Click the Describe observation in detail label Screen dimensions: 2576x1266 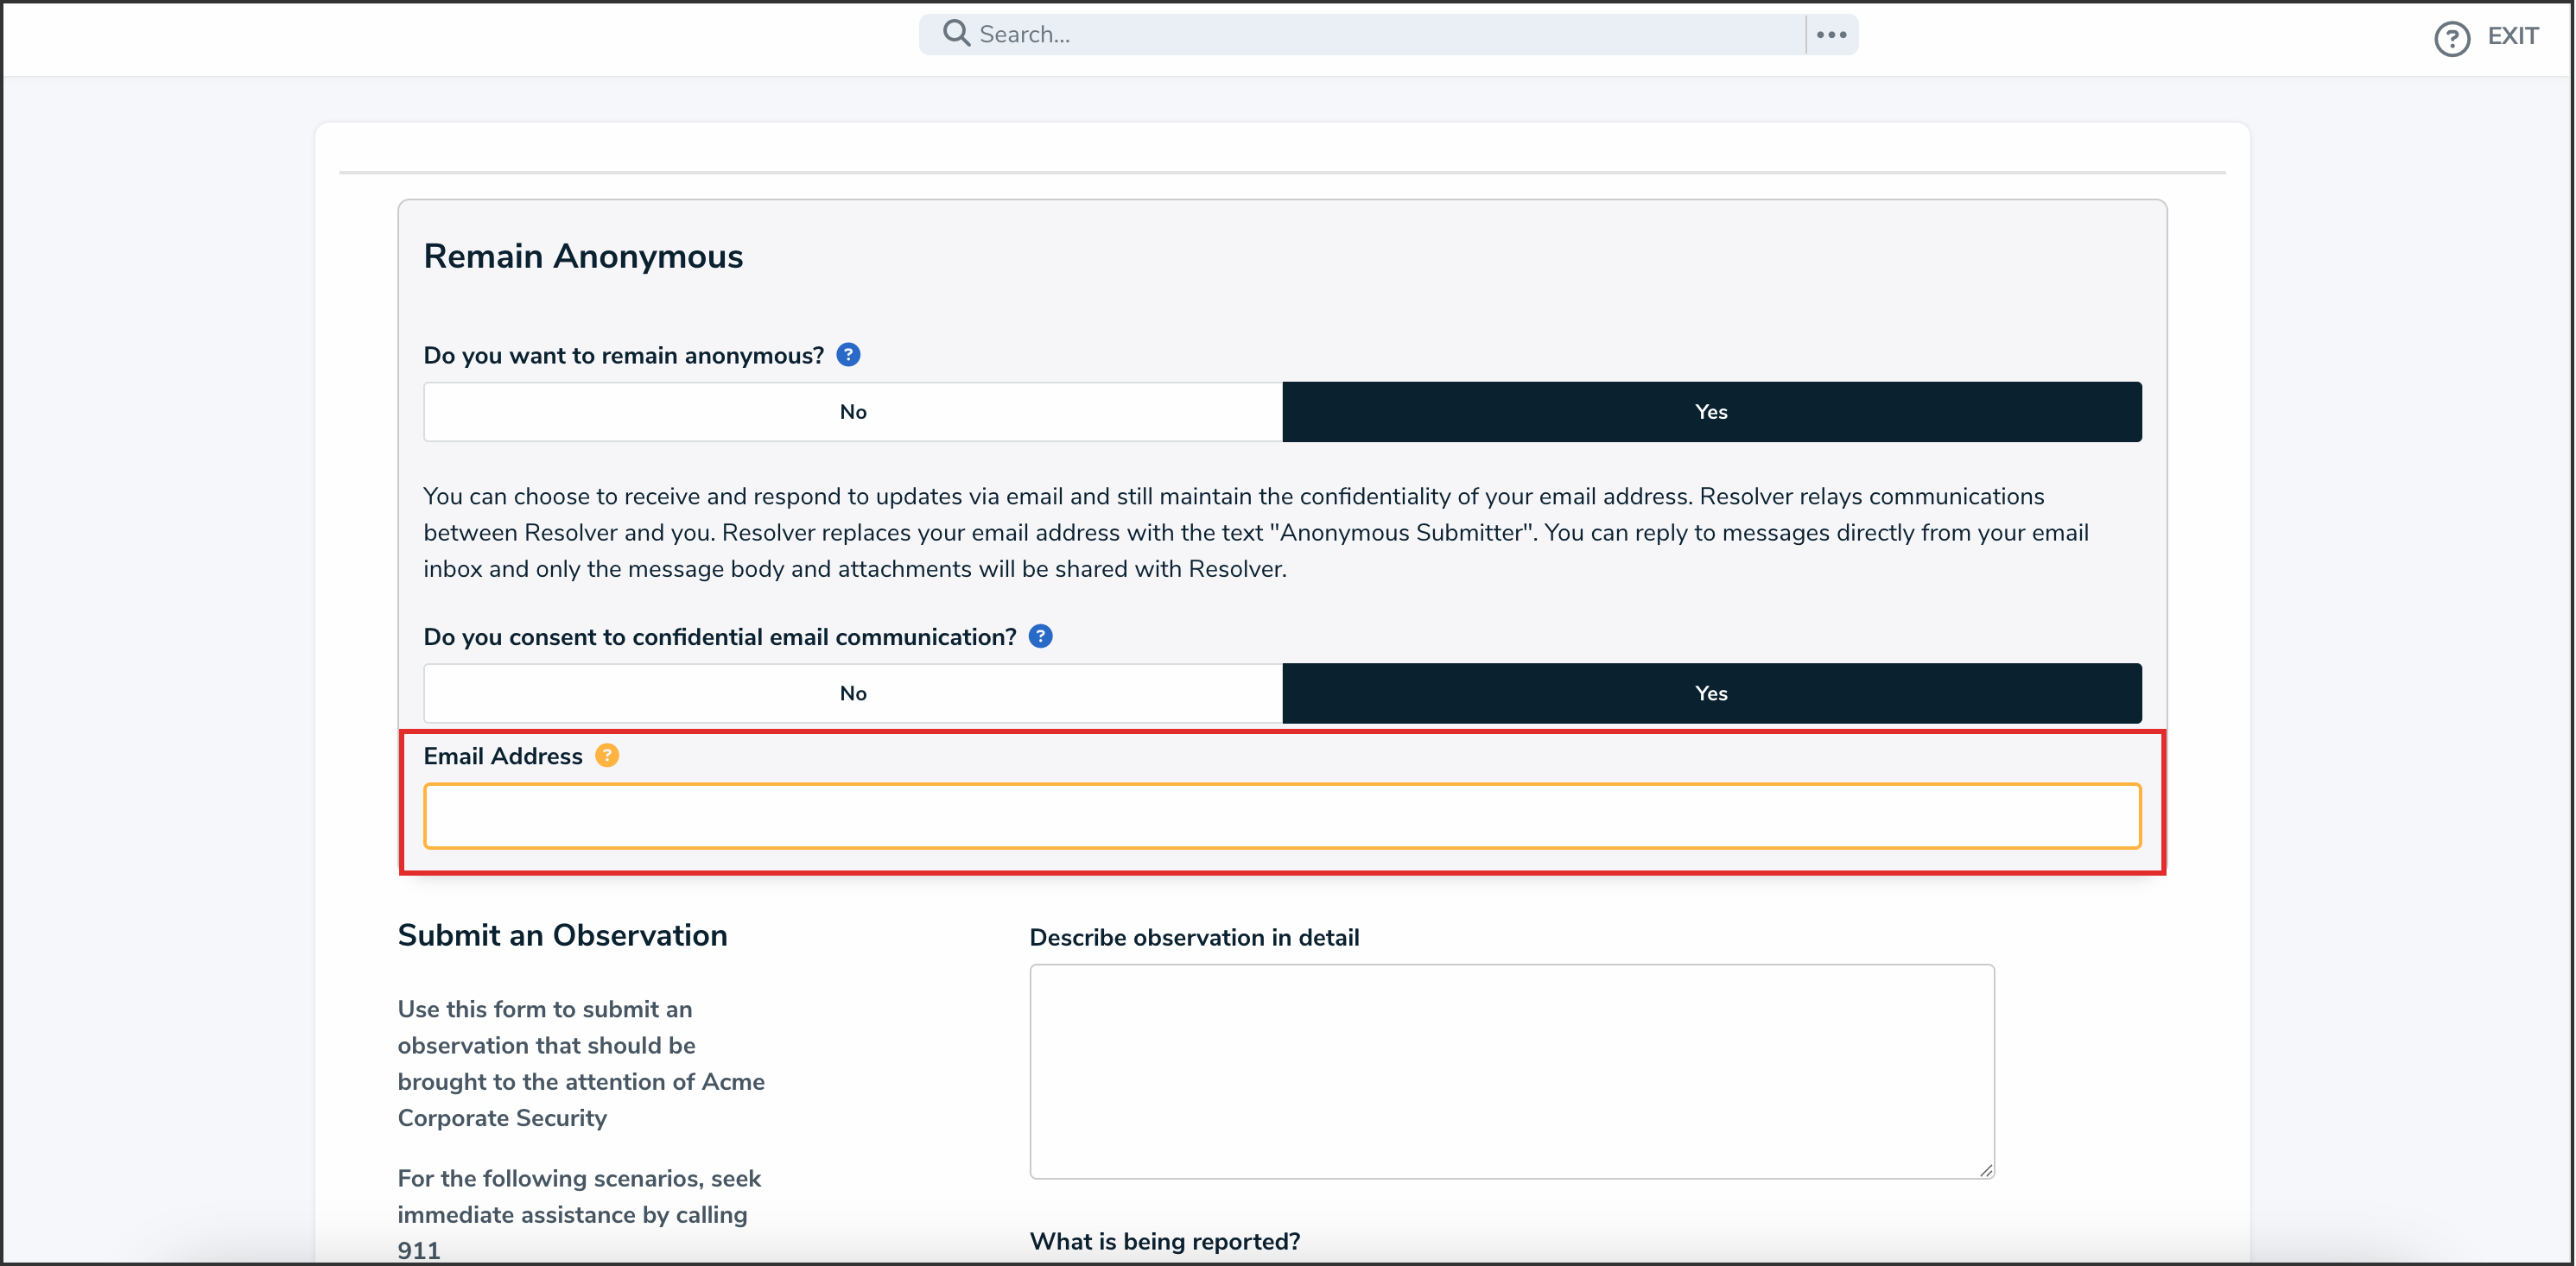click(1194, 937)
